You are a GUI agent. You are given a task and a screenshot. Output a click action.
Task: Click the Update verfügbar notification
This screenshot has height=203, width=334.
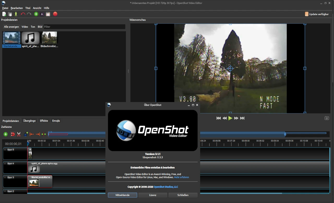(x=317, y=14)
